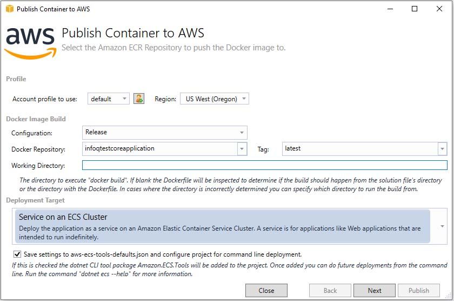Minimize the Publish Container window

click(390, 9)
